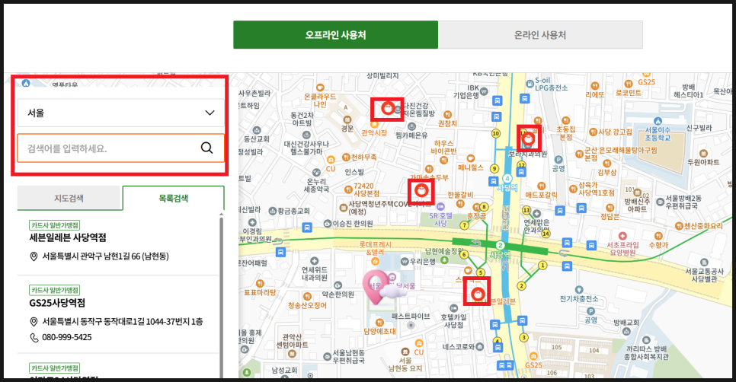Click the 천하무적 restaurant icon
The image size is (736, 382).
coord(346,157)
